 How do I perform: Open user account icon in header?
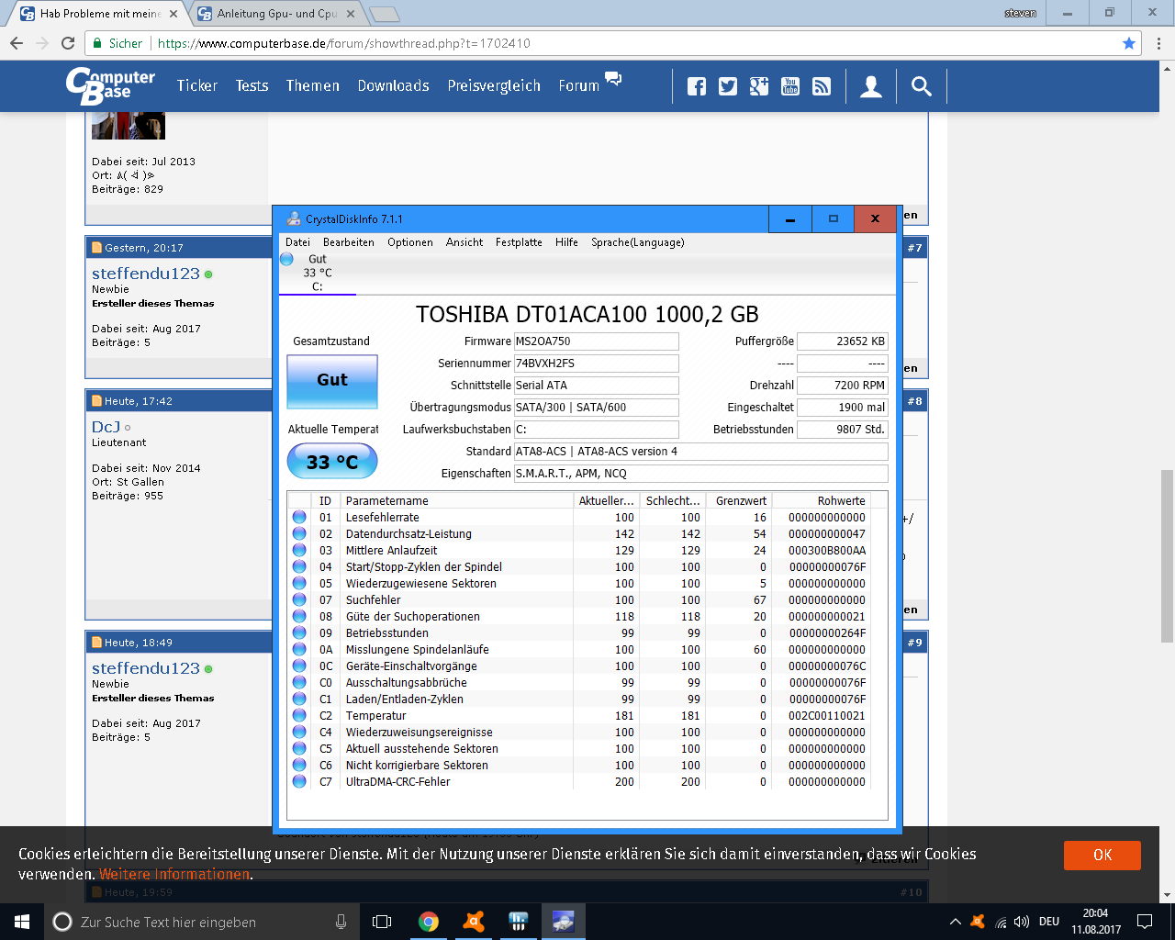point(871,86)
